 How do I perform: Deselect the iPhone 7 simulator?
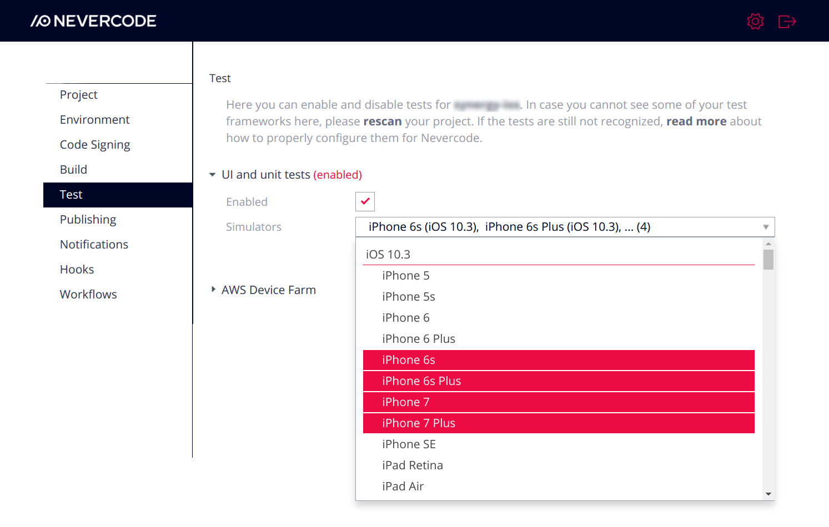point(559,402)
